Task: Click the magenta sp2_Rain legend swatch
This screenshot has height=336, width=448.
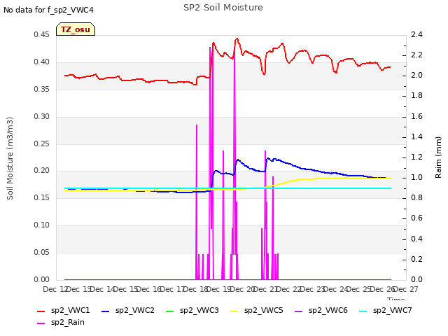Action: 41,323
